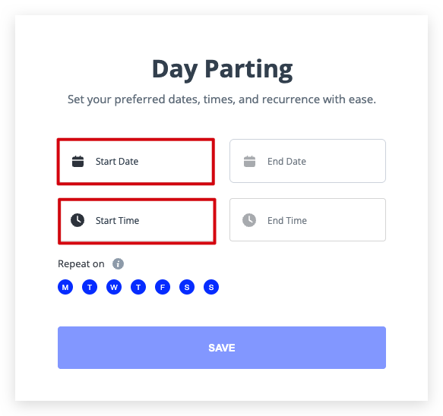Viewport: 443px width, 416px height.
Task: Click the SAVE button
Action: coord(222,348)
